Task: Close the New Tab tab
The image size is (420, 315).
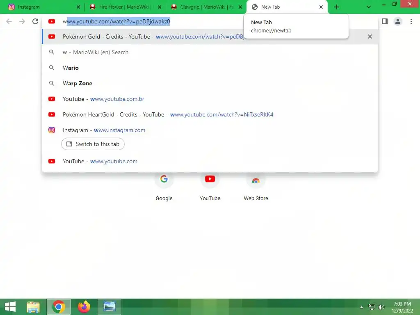Action: click(x=321, y=7)
